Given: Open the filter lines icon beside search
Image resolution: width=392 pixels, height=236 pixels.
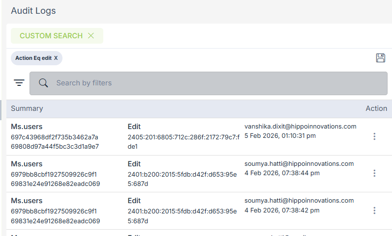Looking at the screenshot, I should 19,83.
